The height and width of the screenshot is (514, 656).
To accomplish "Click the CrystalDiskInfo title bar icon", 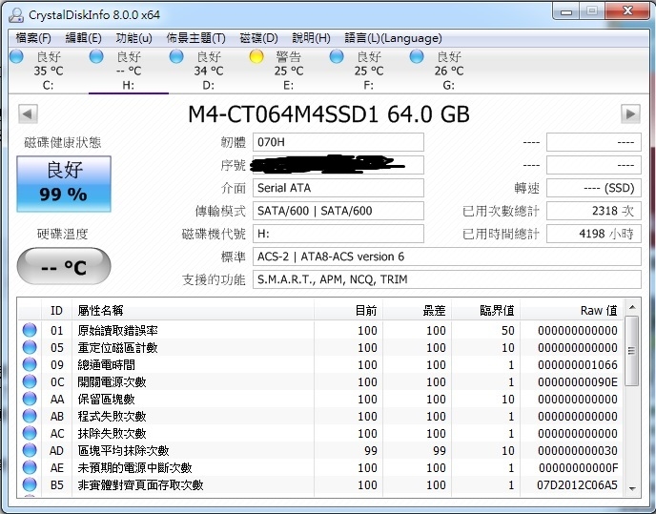I will click(x=17, y=14).
